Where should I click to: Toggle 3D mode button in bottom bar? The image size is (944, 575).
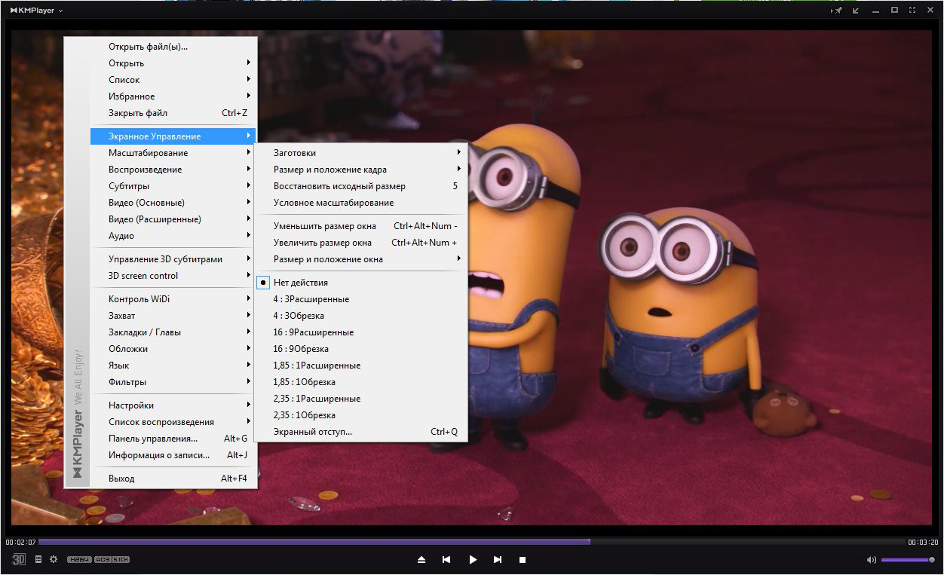coord(19,559)
